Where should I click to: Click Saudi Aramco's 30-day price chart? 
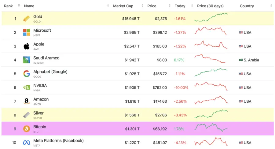[210, 59]
